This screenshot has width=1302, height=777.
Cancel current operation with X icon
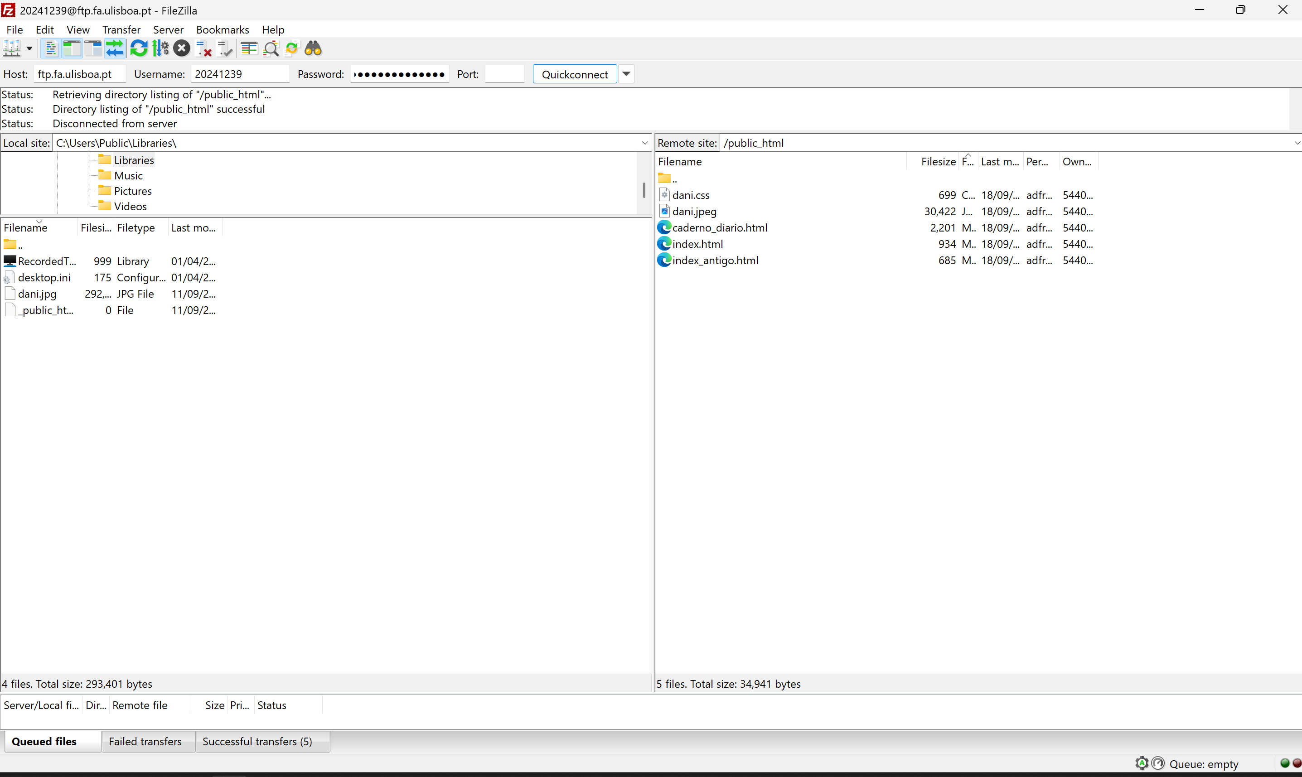point(181,48)
